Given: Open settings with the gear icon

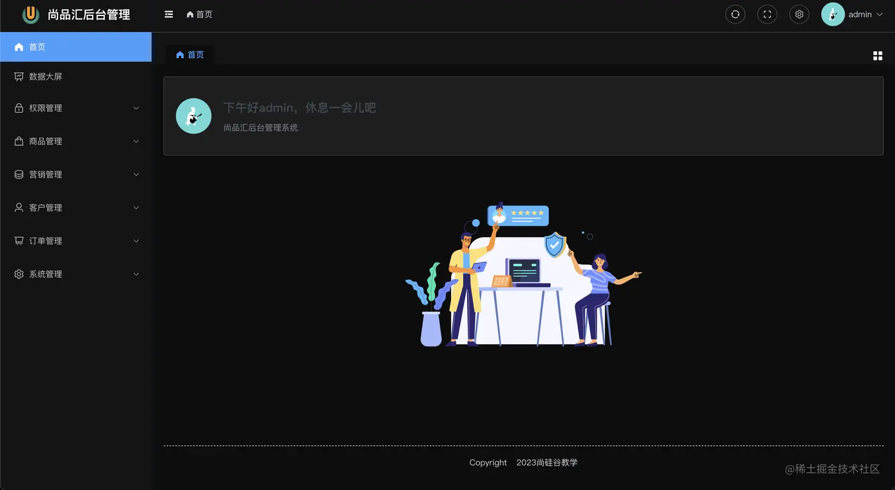Looking at the screenshot, I should coord(799,14).
